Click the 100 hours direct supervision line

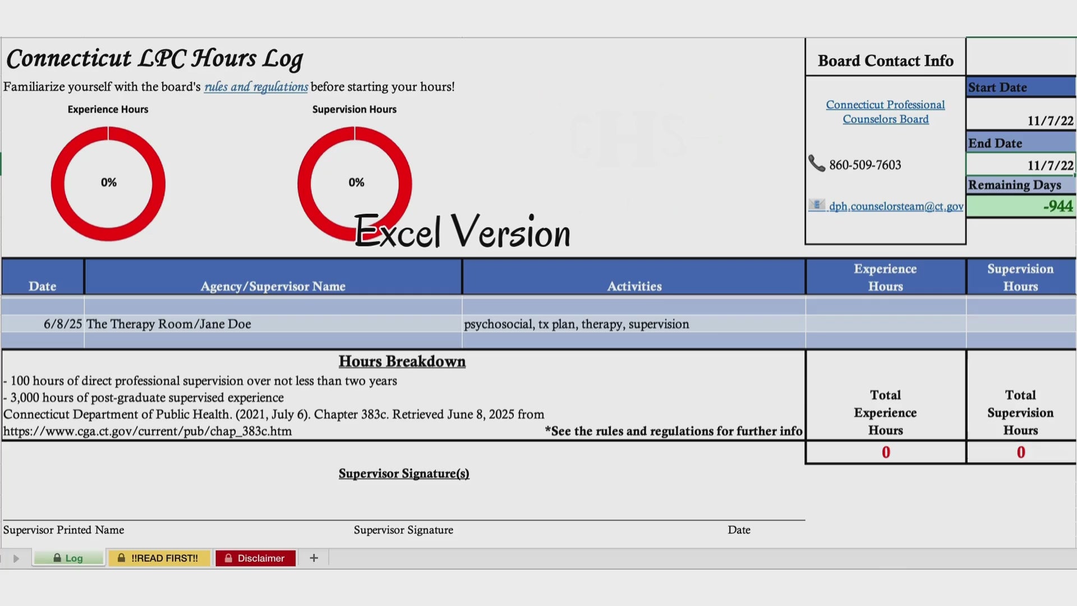tap(200, 380)
